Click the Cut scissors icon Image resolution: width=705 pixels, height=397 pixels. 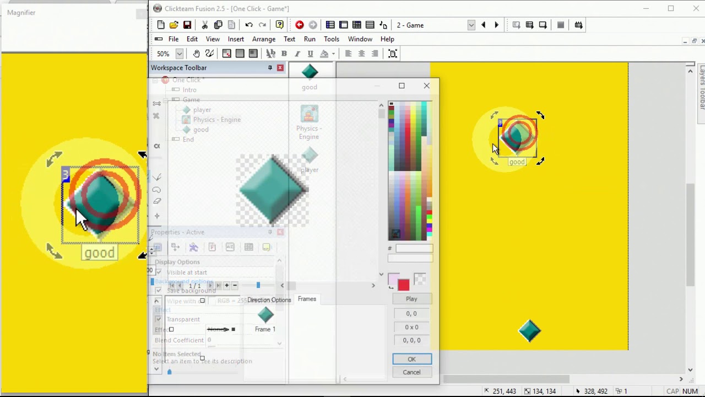[205, 25]
